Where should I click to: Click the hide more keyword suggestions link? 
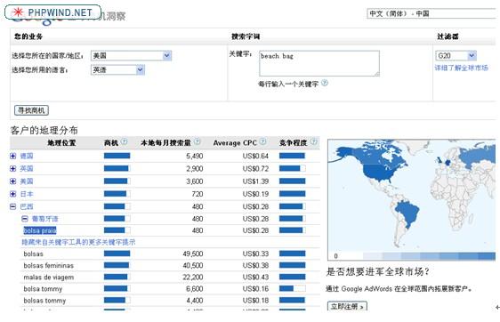click(78, 242)
